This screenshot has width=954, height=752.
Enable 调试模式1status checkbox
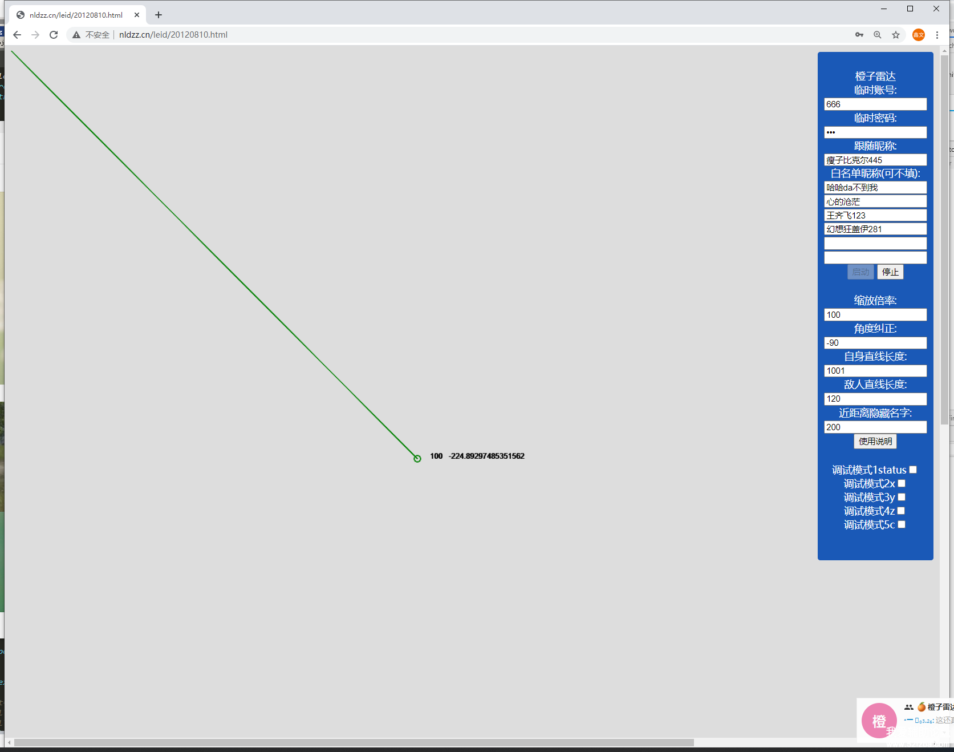(913, 470)
